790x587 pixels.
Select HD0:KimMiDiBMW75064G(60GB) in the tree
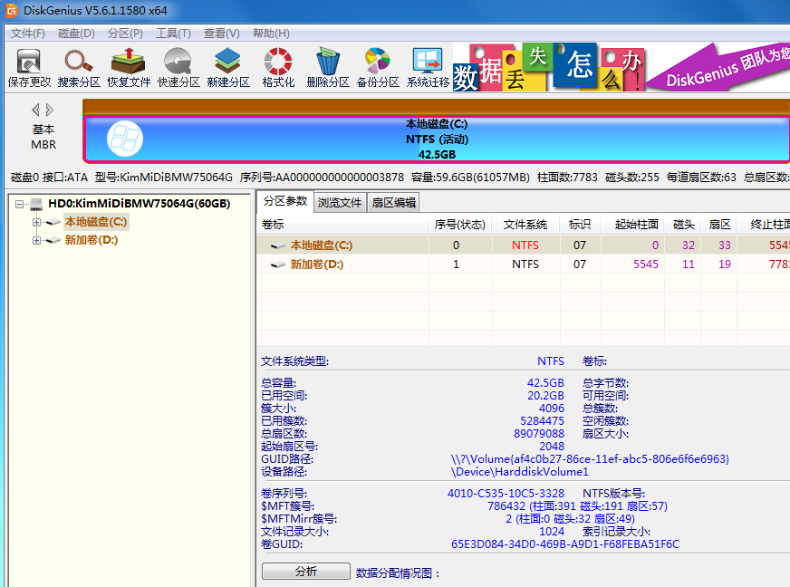139,204
